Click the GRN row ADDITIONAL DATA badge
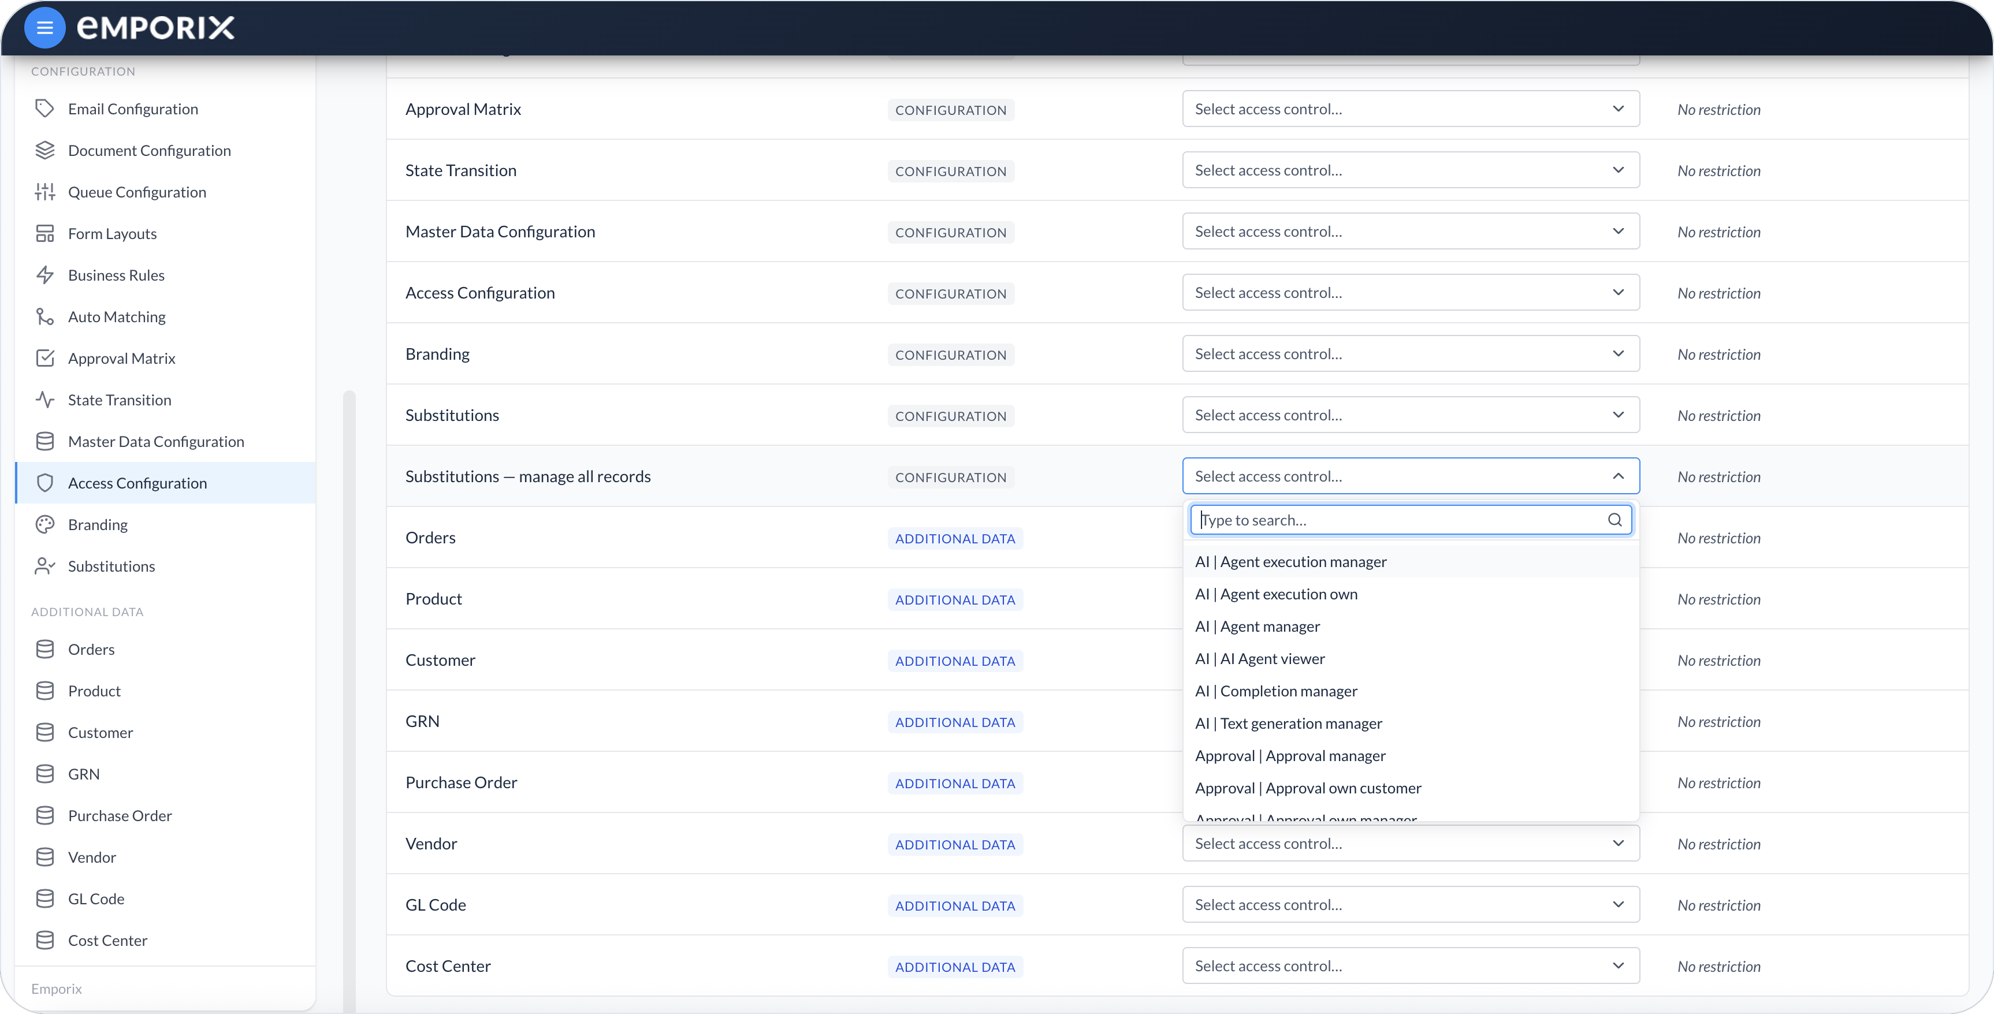 (x=955, y=721)
